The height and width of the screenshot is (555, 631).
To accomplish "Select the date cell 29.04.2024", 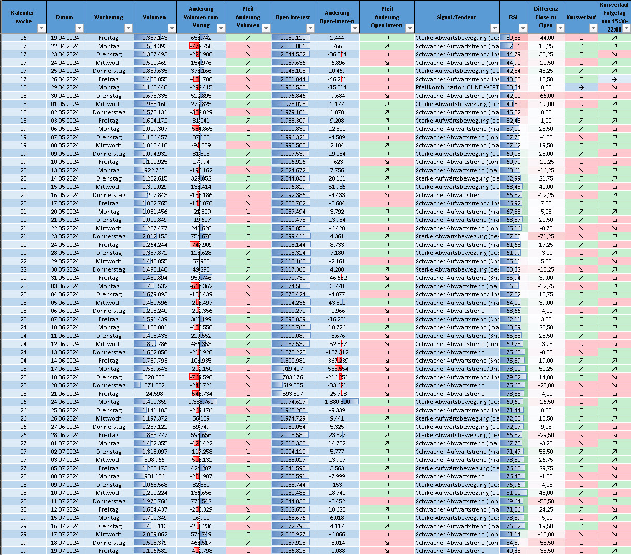I will click(65, 87).
